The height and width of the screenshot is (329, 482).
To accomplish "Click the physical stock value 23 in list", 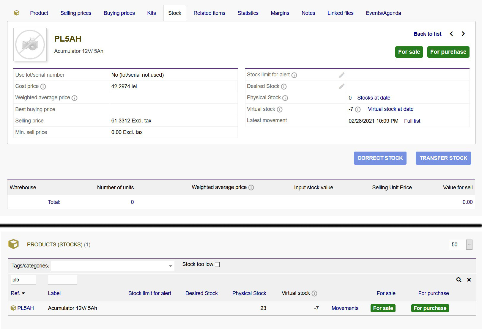I will point(263,308).
